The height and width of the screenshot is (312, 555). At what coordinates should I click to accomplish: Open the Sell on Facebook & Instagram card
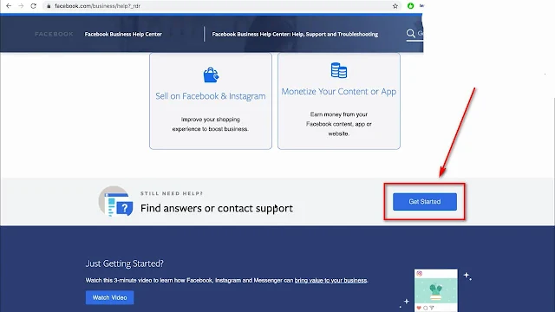point(211,101)
